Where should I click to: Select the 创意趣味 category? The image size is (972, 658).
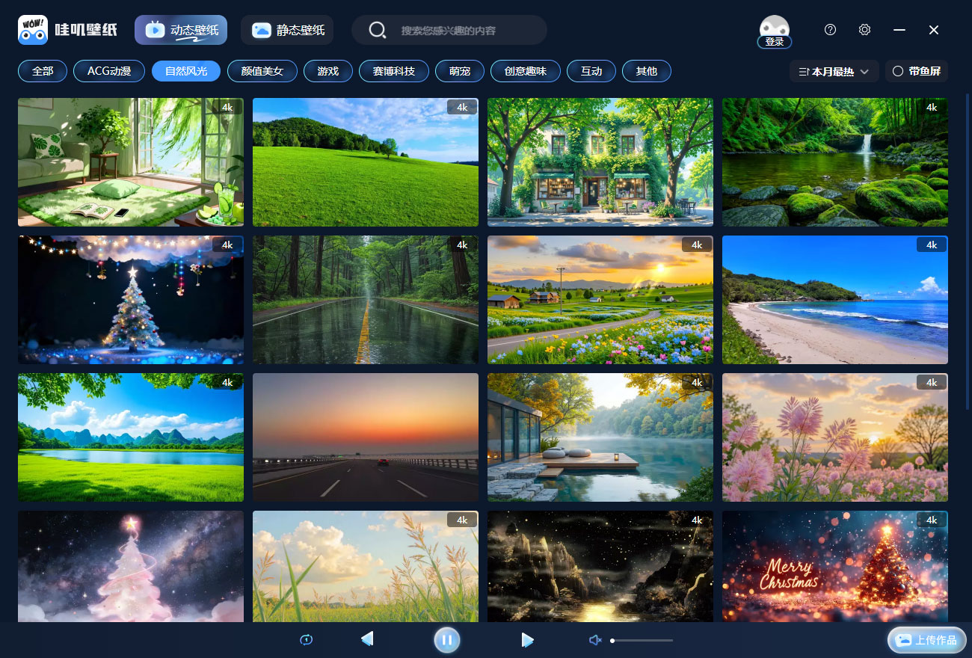click(x=526, y=71)
